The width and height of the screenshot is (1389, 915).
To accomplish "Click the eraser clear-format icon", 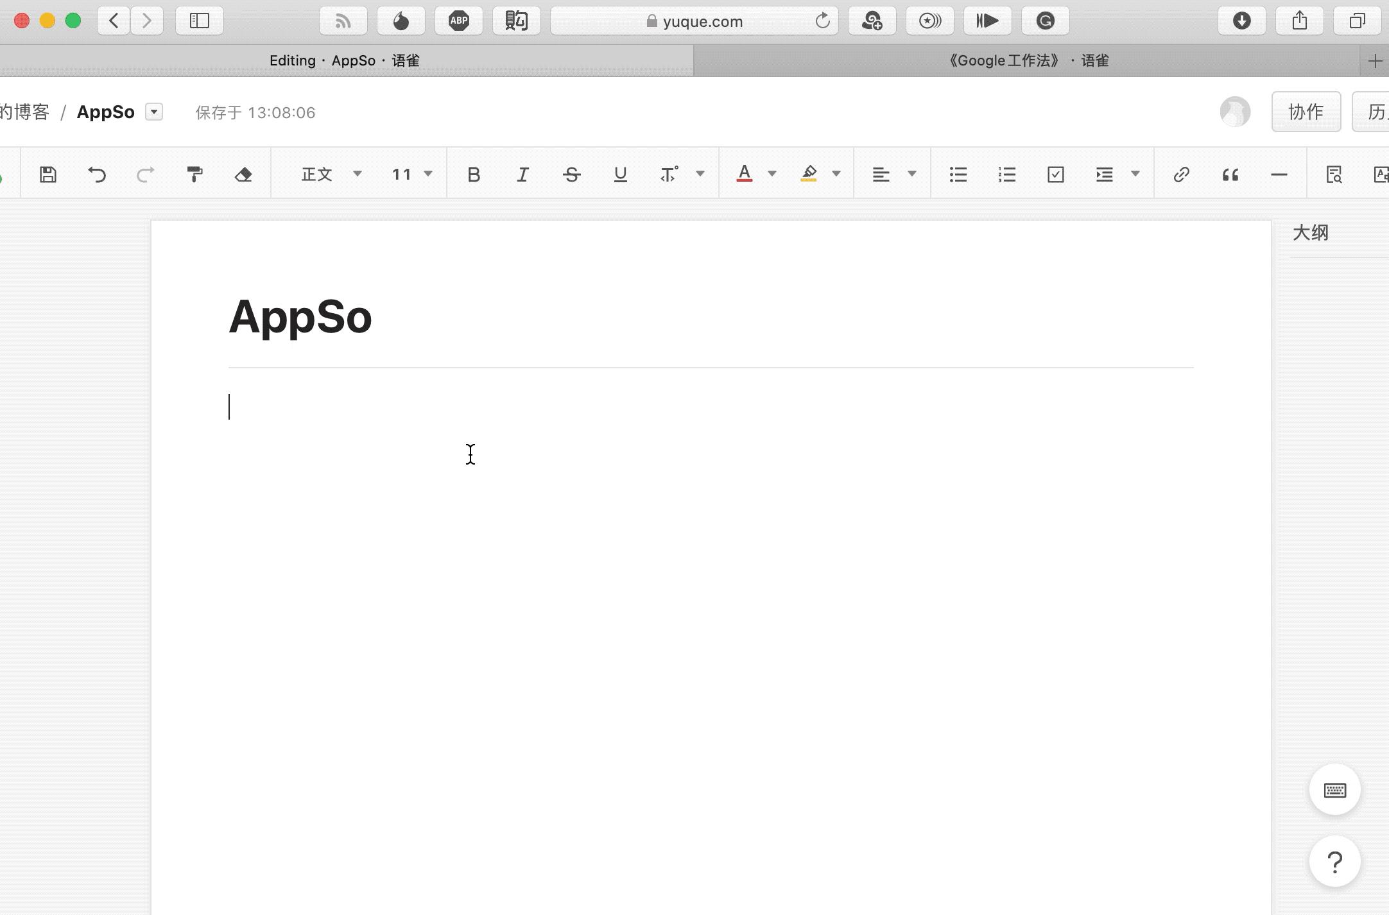I will click(243, 175).
